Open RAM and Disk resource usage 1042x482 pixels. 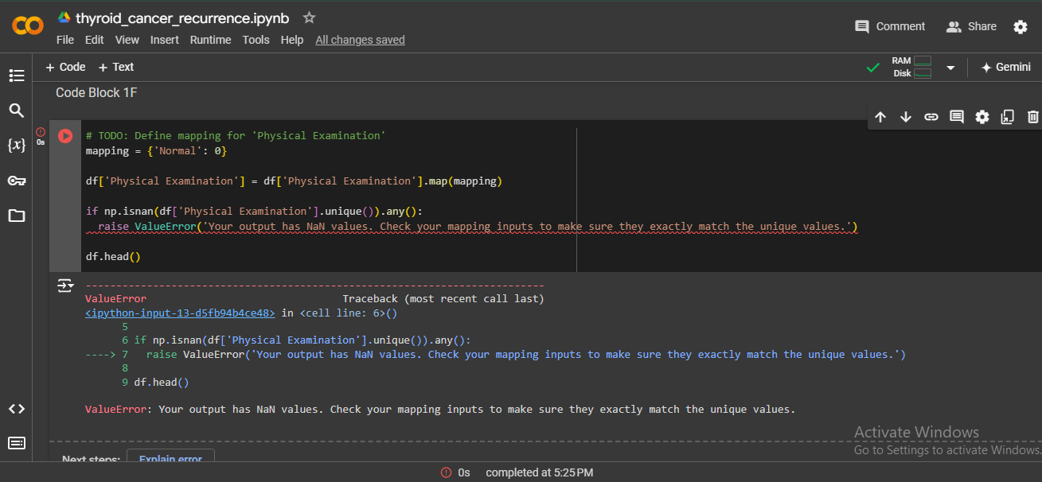point(911,68)
